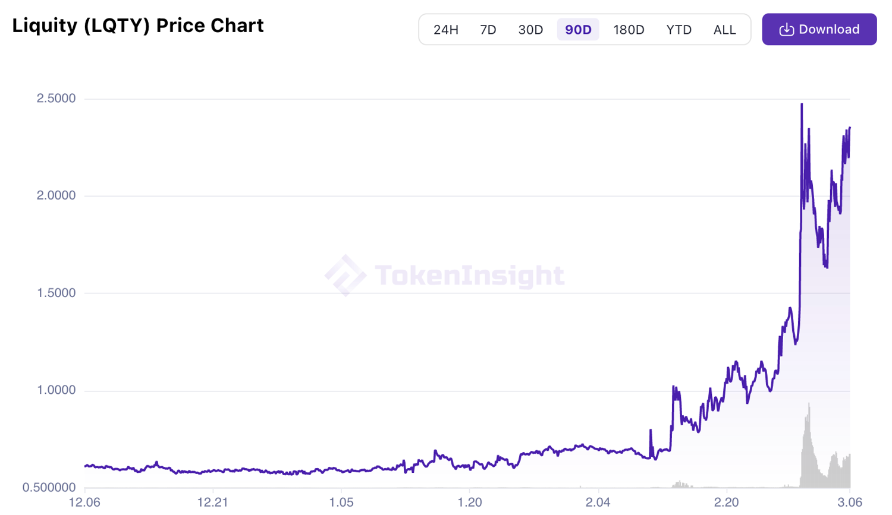Click the 1.20 date axis label

469,503
